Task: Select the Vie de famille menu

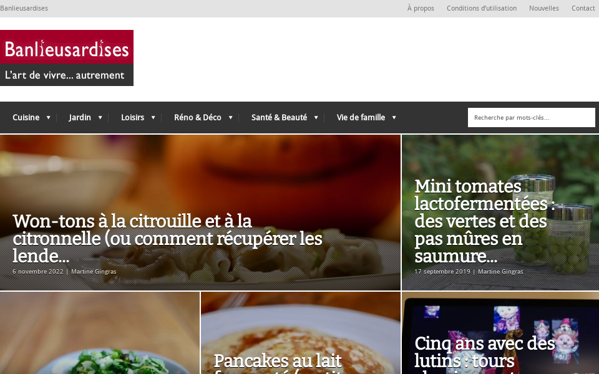Action: (361, 118)
